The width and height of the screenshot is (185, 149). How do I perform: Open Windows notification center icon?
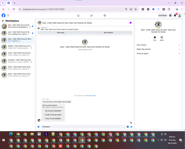(x=181, y=140)
